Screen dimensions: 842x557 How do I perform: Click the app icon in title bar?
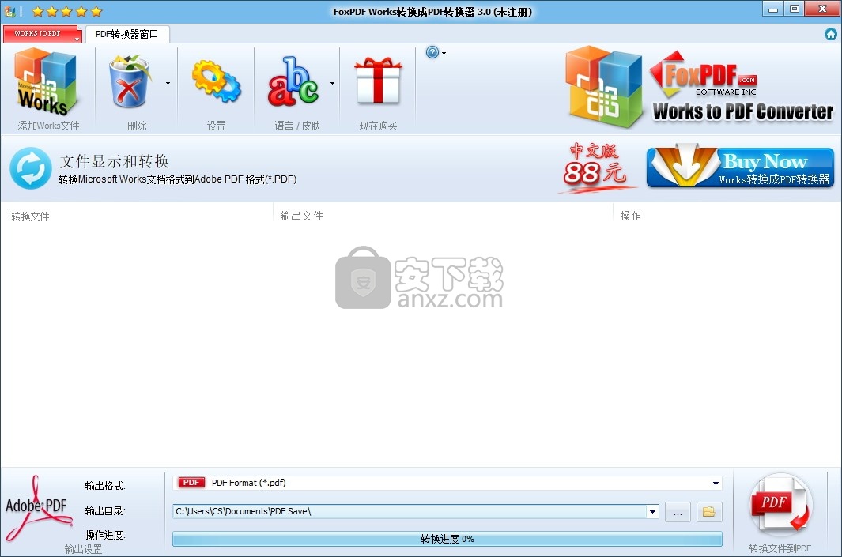[9, 11]
